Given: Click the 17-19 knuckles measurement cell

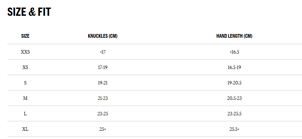Looking at the screenshot, I should pos(102,67).
